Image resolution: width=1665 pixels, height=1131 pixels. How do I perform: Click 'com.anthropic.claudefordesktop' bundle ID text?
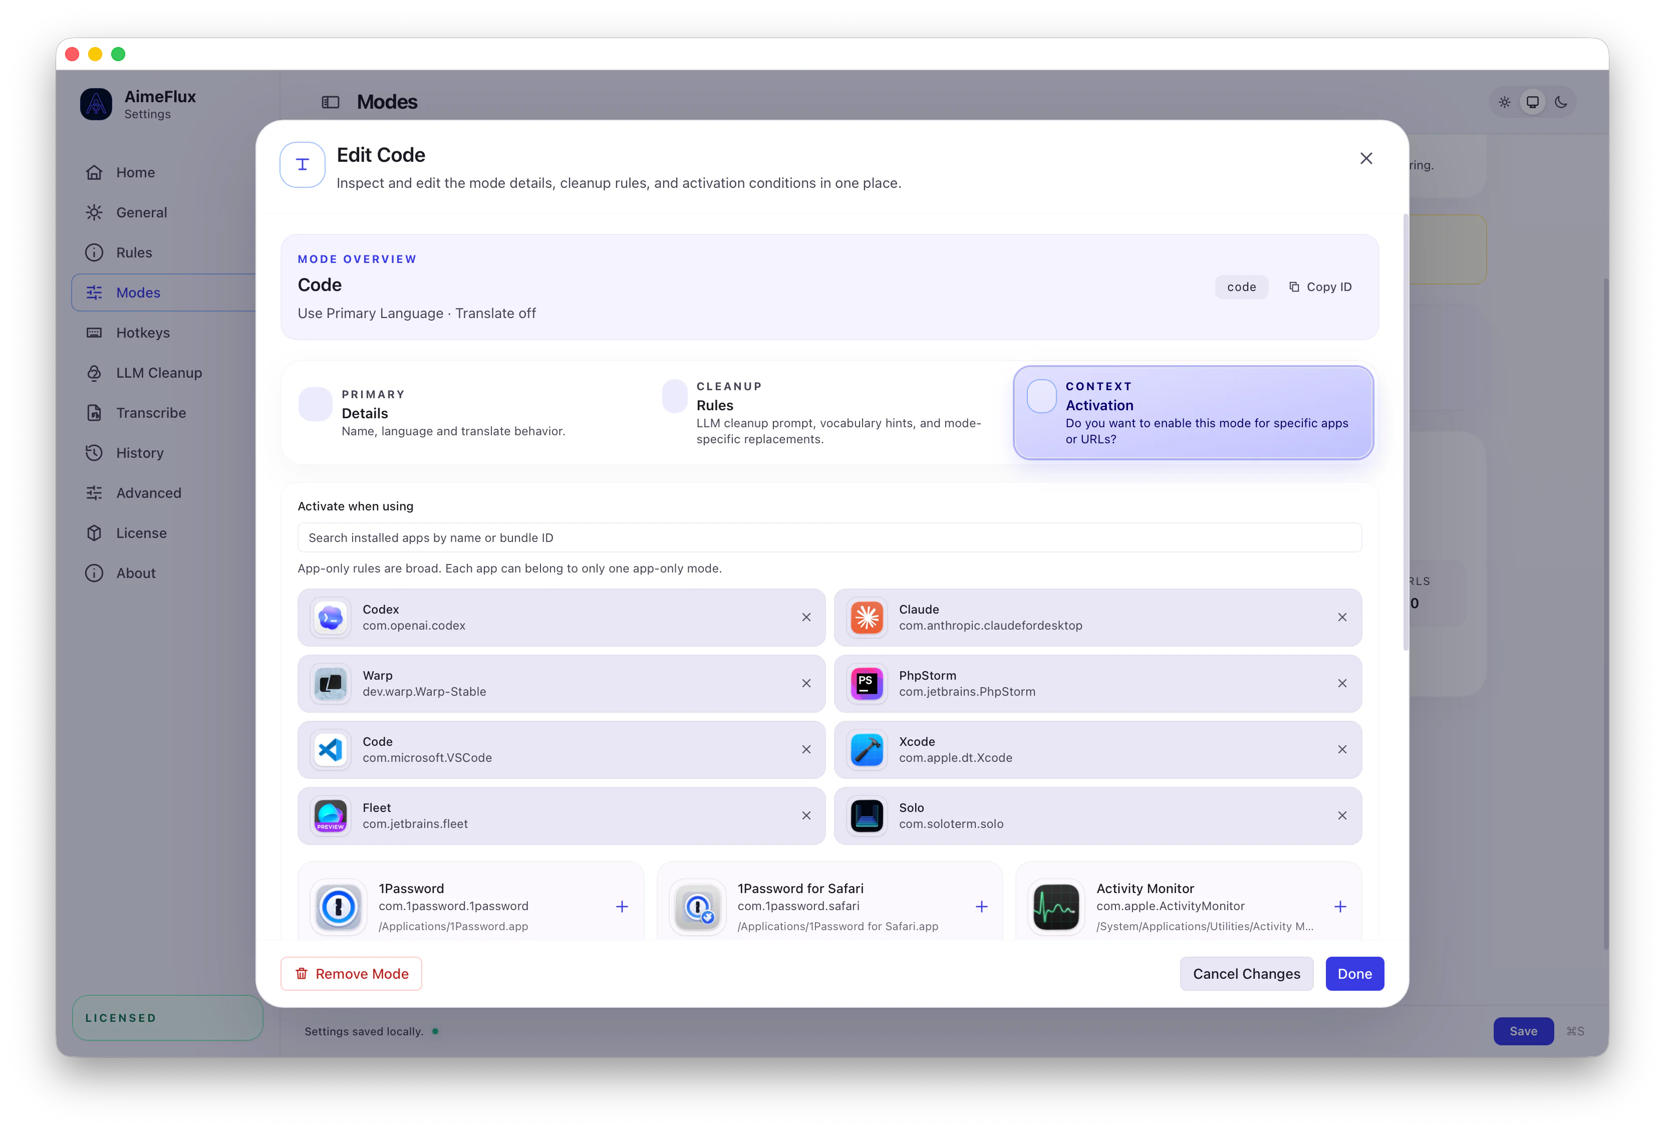click(x=990, y=626)
